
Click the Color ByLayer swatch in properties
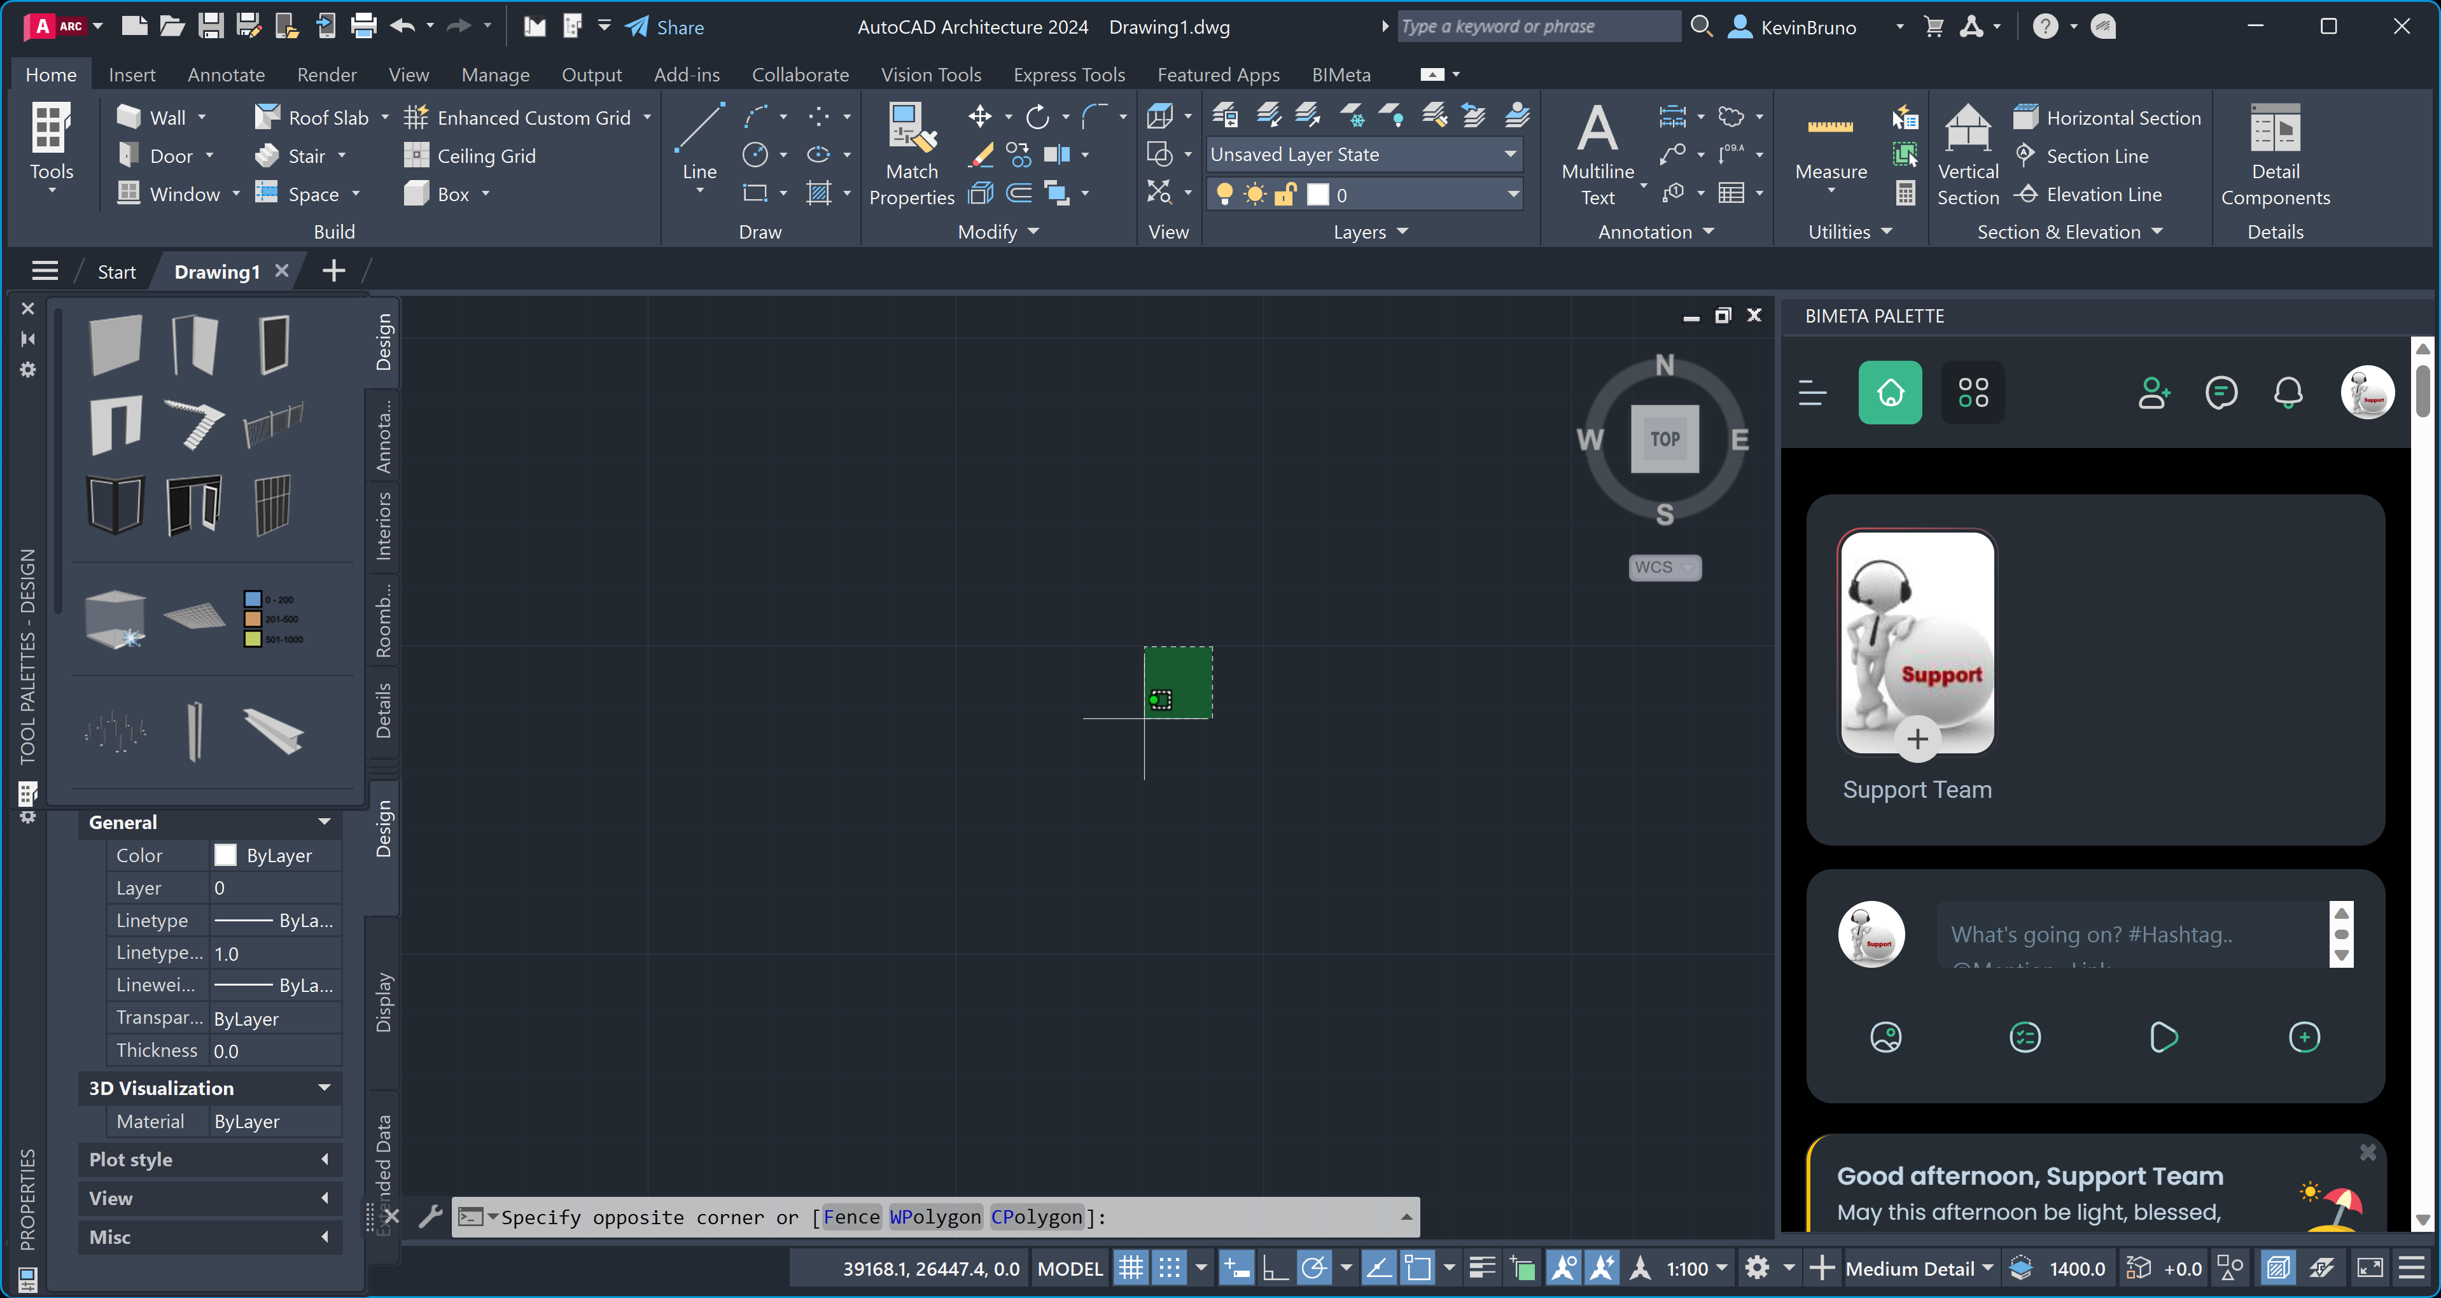click(225, 855)
